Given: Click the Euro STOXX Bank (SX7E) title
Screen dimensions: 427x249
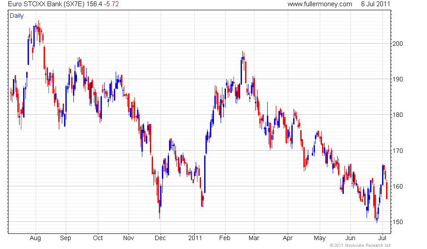Looking at the screenshot, I should pos(46,4).
